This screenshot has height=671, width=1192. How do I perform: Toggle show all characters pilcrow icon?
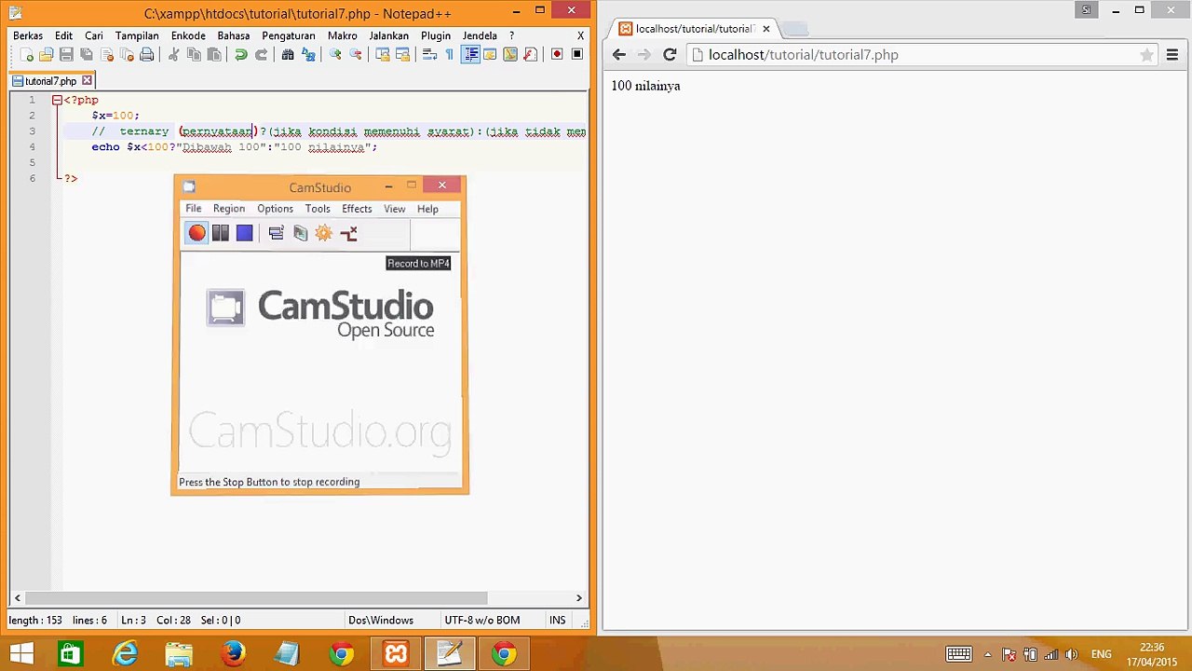[449, 55]
